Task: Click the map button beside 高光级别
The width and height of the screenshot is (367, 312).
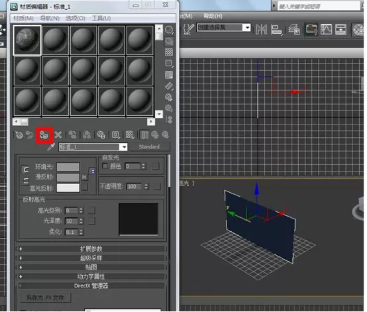Action: [91, 211]
